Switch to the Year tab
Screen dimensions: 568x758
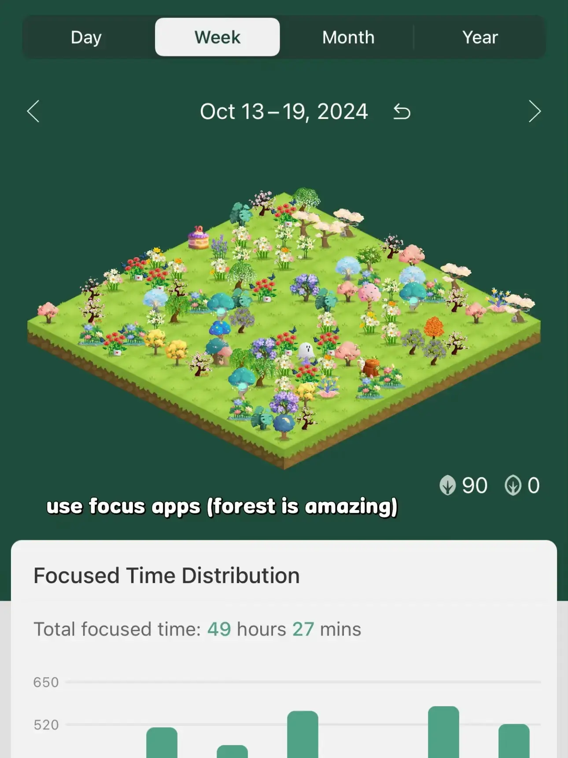coord(480,37)
